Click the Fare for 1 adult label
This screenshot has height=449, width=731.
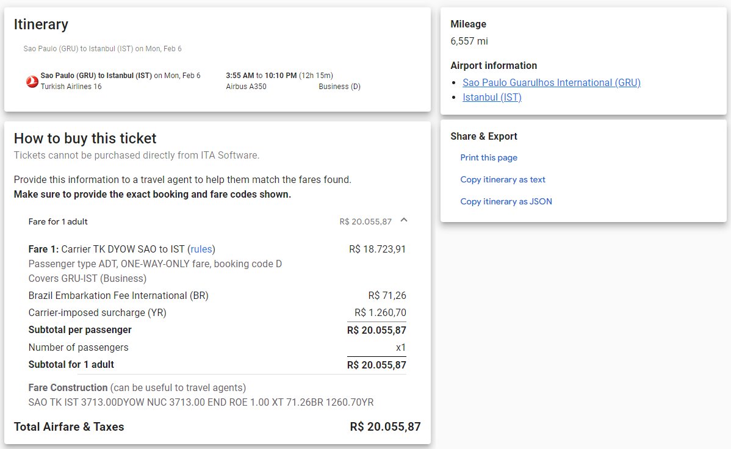[x=58, y=221]
